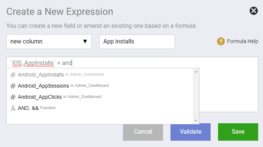Pick Android_AppClicks suggestion

point(100,97)
